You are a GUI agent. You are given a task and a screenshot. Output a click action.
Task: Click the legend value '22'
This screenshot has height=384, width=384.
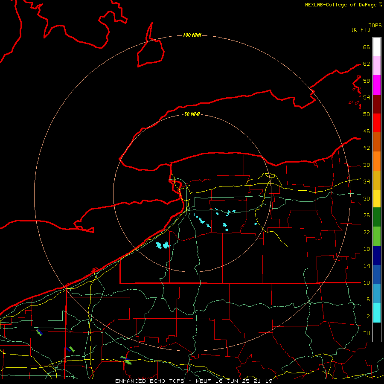tap(367, 233)
